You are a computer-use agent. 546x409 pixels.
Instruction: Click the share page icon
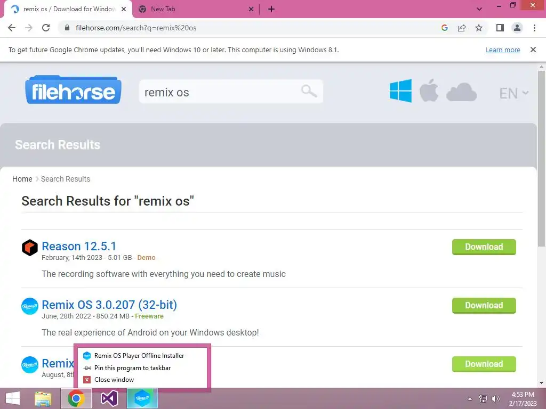(462, 28)
